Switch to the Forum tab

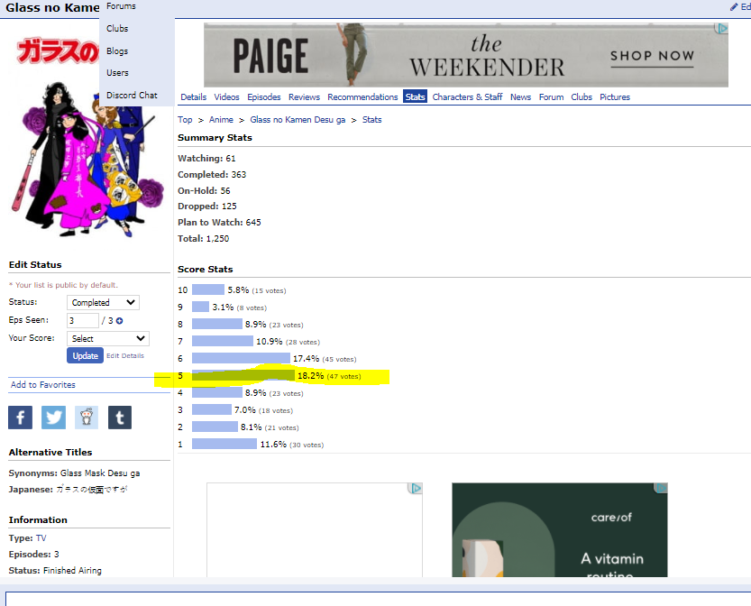pos(551,96)
